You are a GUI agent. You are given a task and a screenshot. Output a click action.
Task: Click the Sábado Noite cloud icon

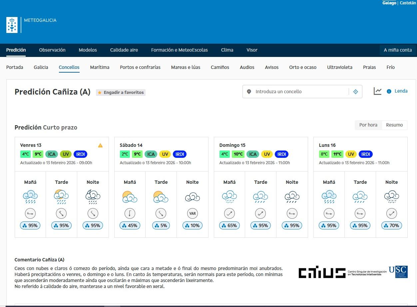pos(193,197)
